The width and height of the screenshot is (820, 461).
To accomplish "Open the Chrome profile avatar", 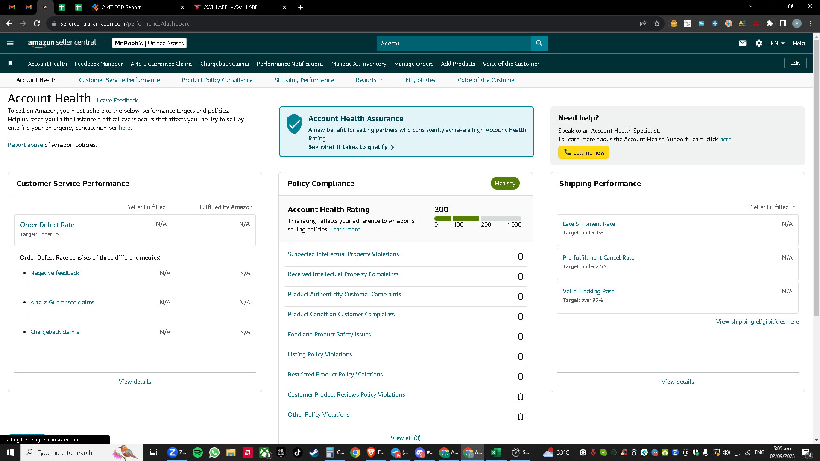I will coord(797,23).
